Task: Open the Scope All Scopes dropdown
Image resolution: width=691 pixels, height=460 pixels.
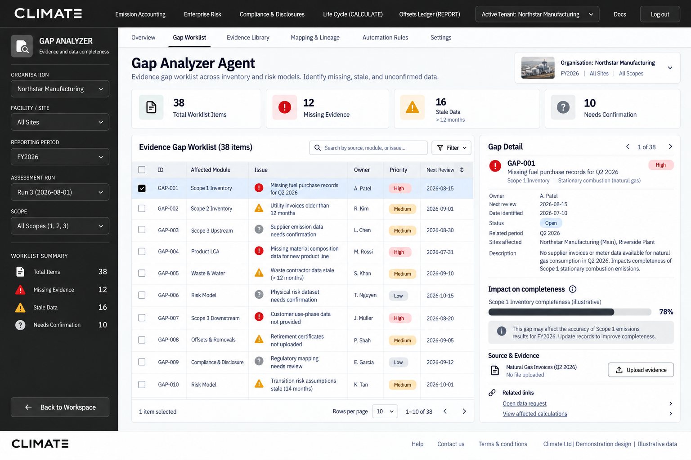Action: (60, 226)
